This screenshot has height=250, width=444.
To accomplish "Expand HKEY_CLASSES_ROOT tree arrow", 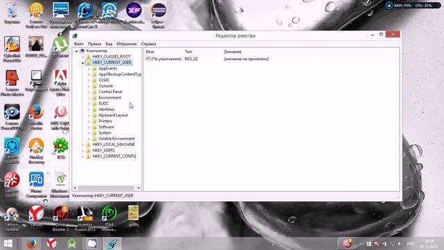I will [x=83, y=57].
